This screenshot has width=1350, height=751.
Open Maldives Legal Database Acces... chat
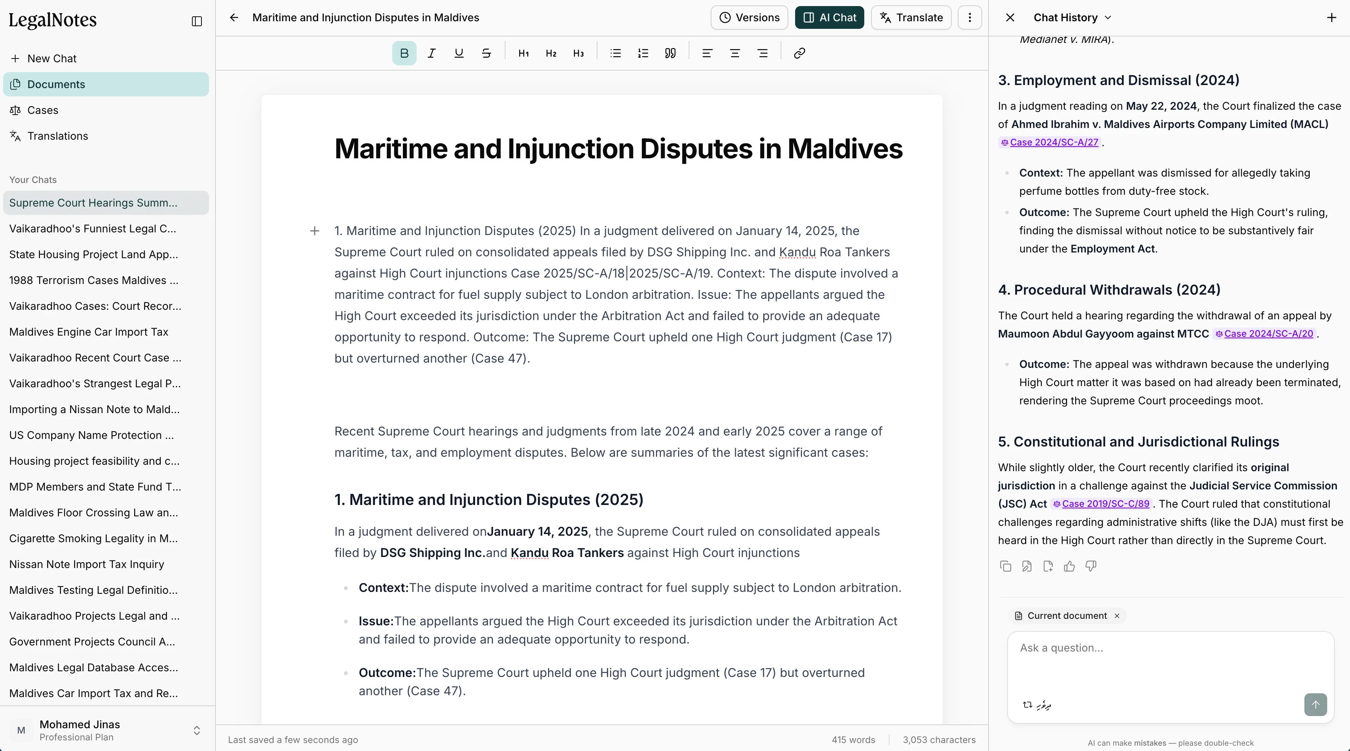[x=106, y=668]
